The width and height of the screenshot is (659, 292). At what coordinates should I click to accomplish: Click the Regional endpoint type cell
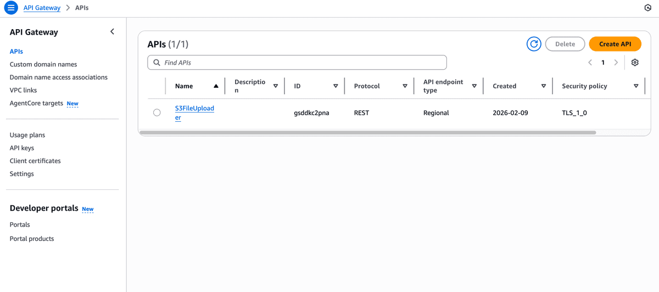pyautogui.click(x=436, y=113)
